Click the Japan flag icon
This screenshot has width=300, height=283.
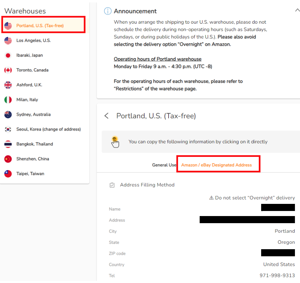8,55
